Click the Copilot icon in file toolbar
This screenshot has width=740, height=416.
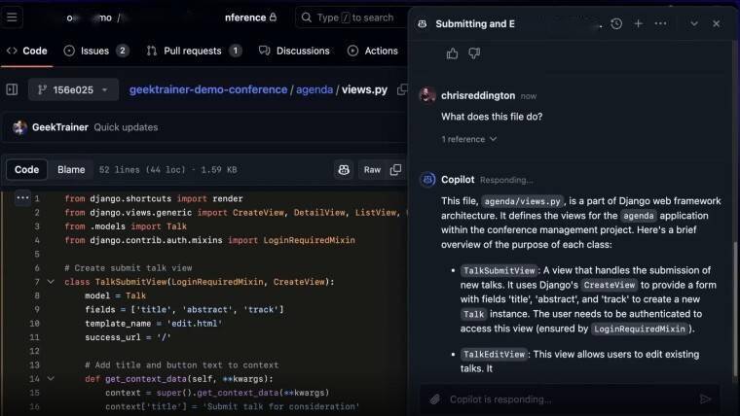pyautogui.click(x=344, y=170)
